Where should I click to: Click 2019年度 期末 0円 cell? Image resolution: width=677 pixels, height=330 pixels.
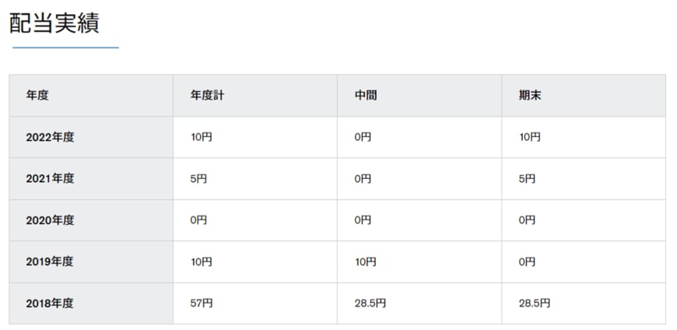click(527, 262)
